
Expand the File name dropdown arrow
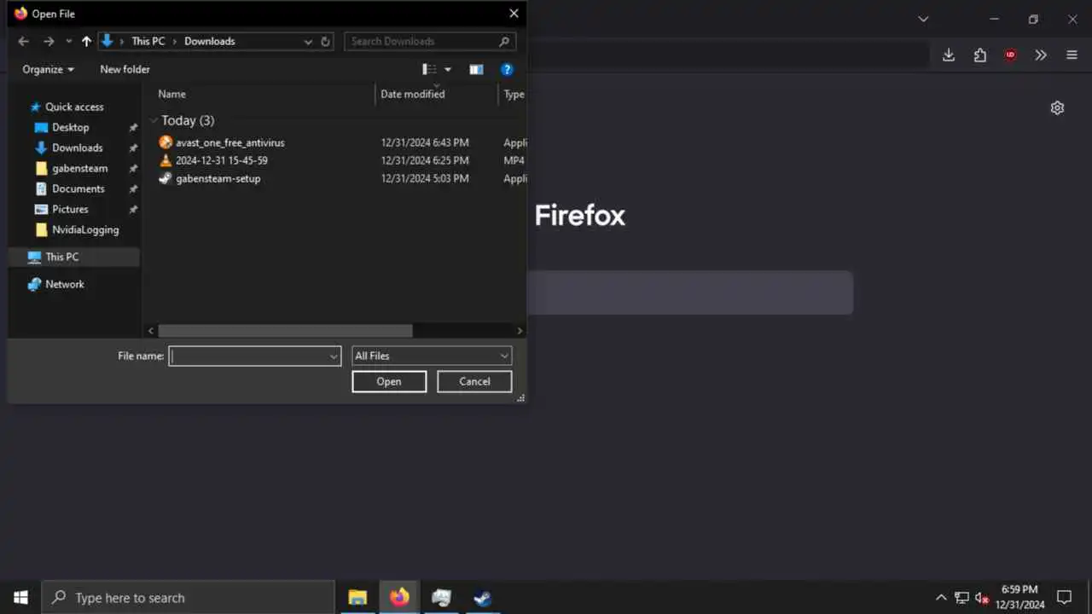pyautogui.click(x=334, y=356)
